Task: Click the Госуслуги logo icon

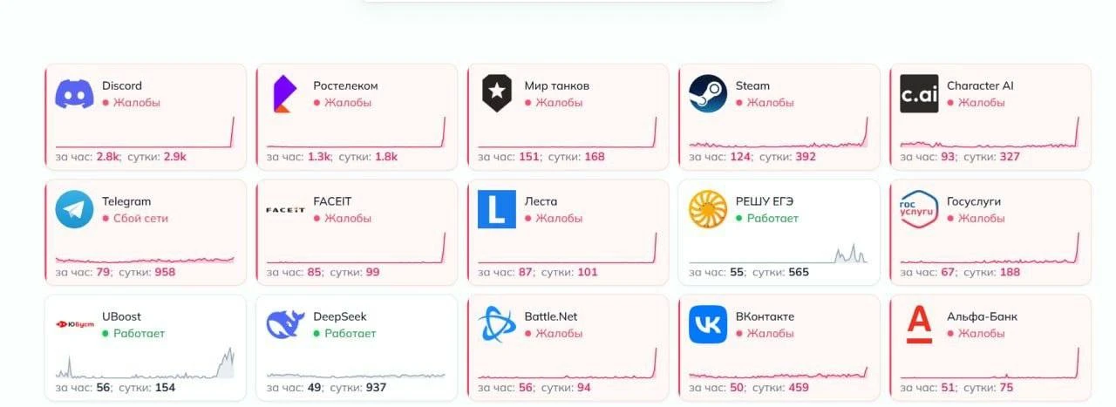Action: [x=919, y=209]
